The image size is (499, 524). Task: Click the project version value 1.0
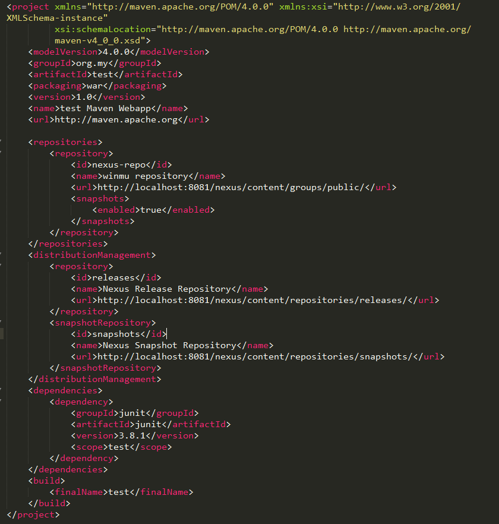(84, 97)
